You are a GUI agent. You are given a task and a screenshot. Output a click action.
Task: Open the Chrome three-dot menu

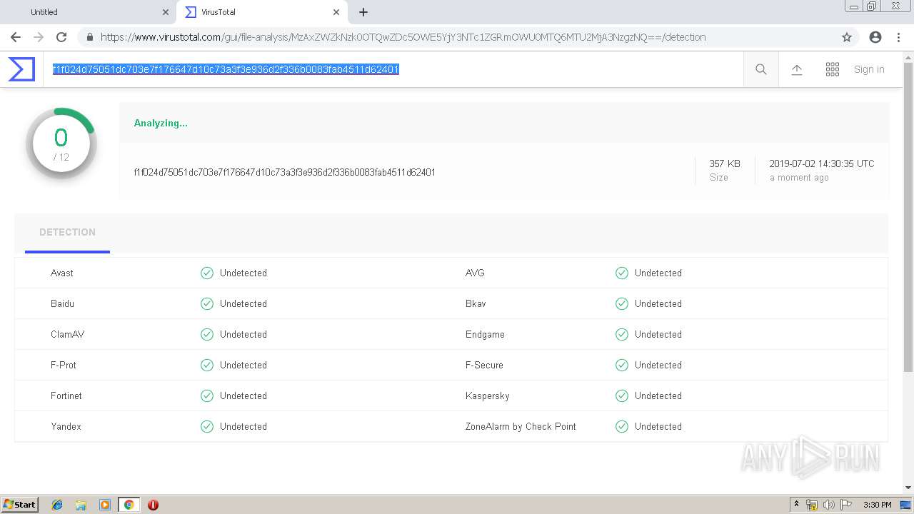[x=898, y=37]
